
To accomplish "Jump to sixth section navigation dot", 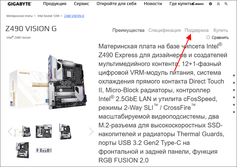I will (x=234, y=112).
